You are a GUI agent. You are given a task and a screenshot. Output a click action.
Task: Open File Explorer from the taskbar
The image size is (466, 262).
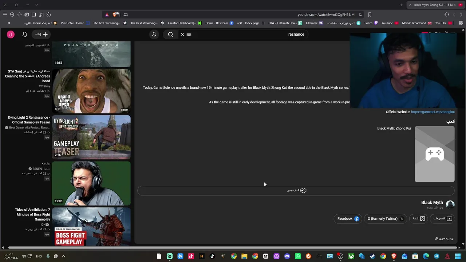click(244, 256)
